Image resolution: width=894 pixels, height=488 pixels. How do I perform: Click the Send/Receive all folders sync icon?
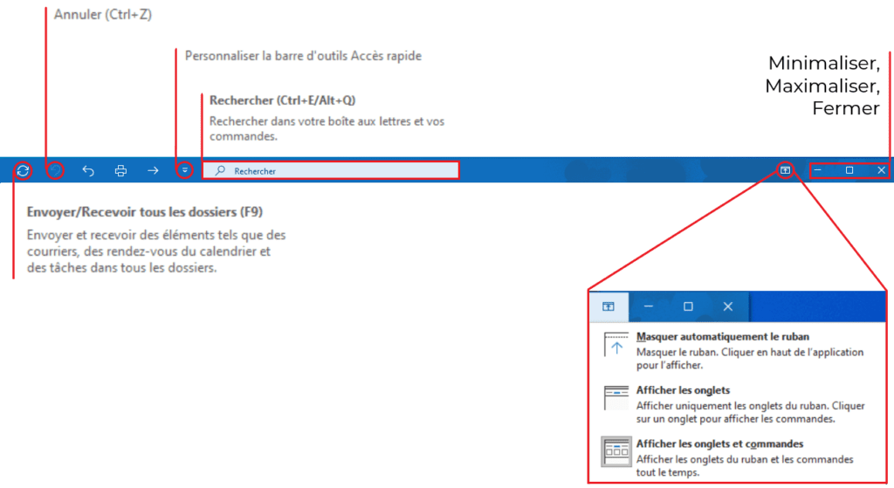tap(23, 171)
